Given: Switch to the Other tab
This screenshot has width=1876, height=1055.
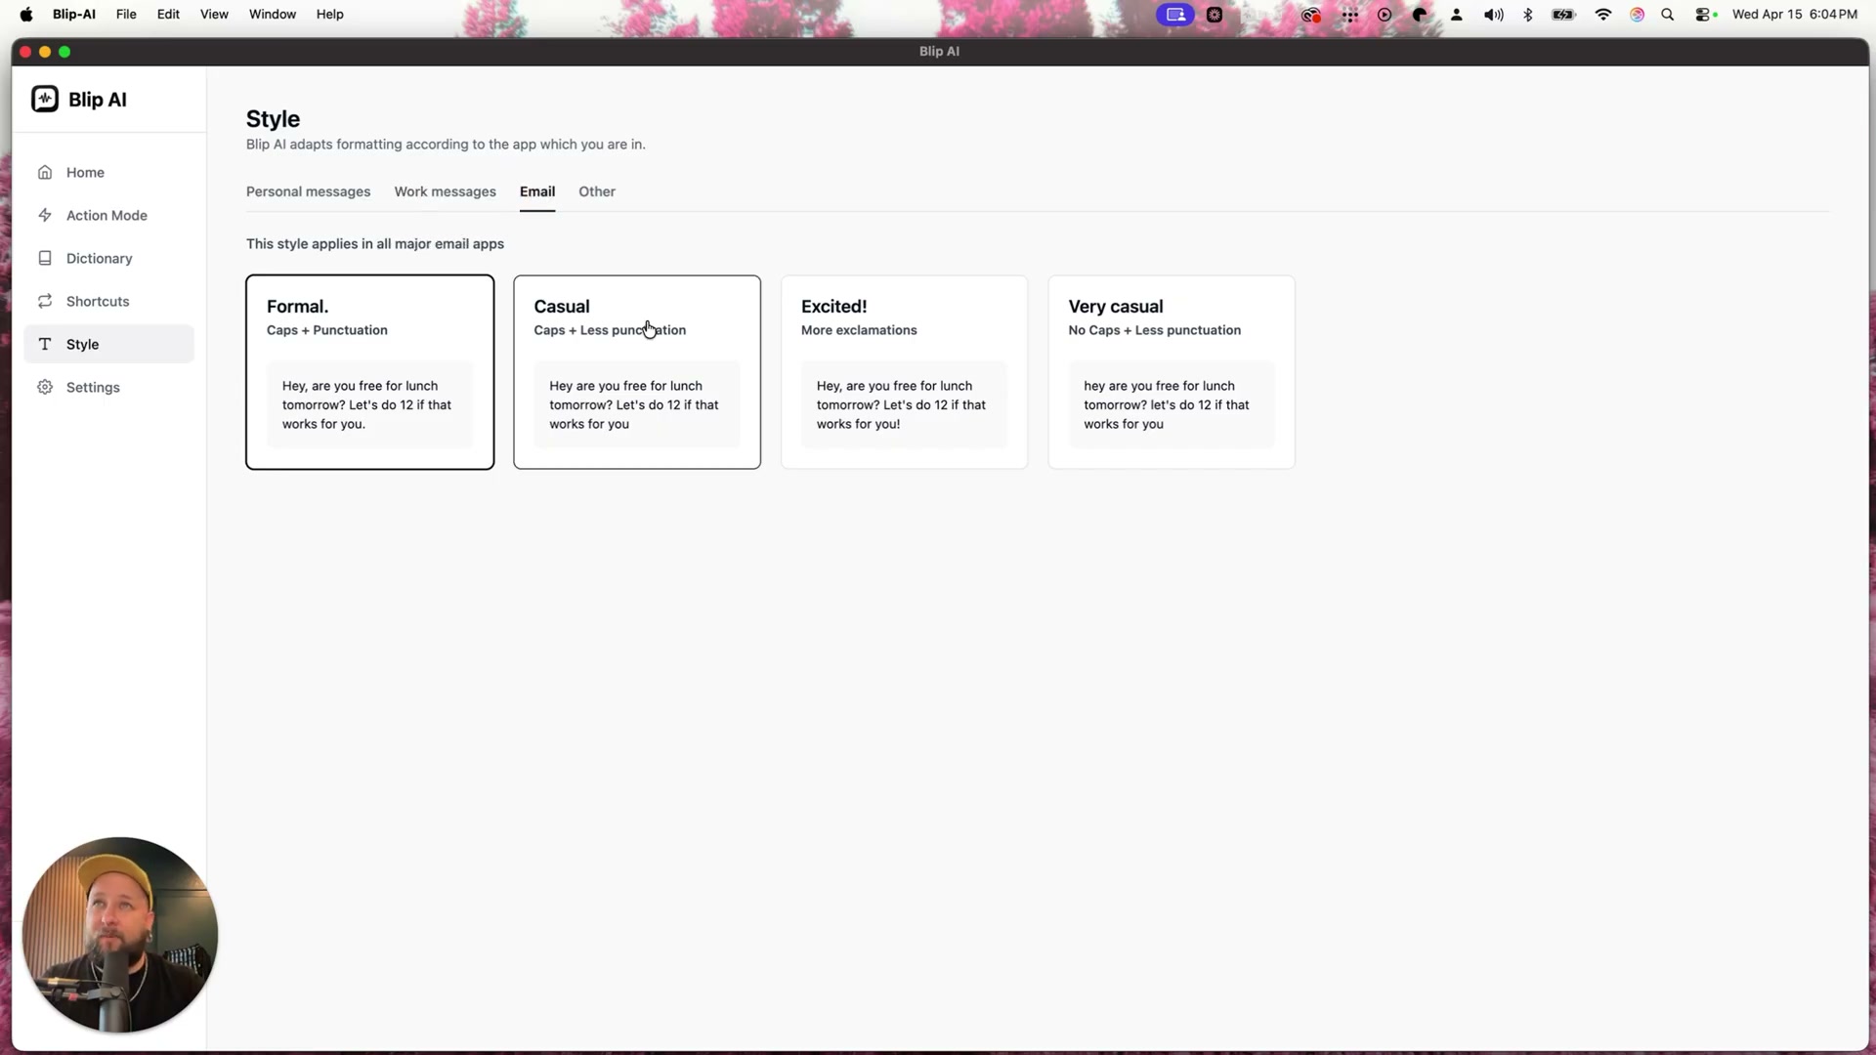Looking at the screenshot, I should (596, 191).
